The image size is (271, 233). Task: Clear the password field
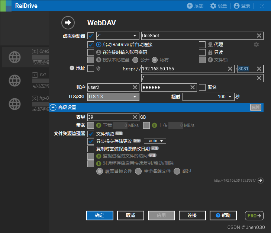[193, 87]
